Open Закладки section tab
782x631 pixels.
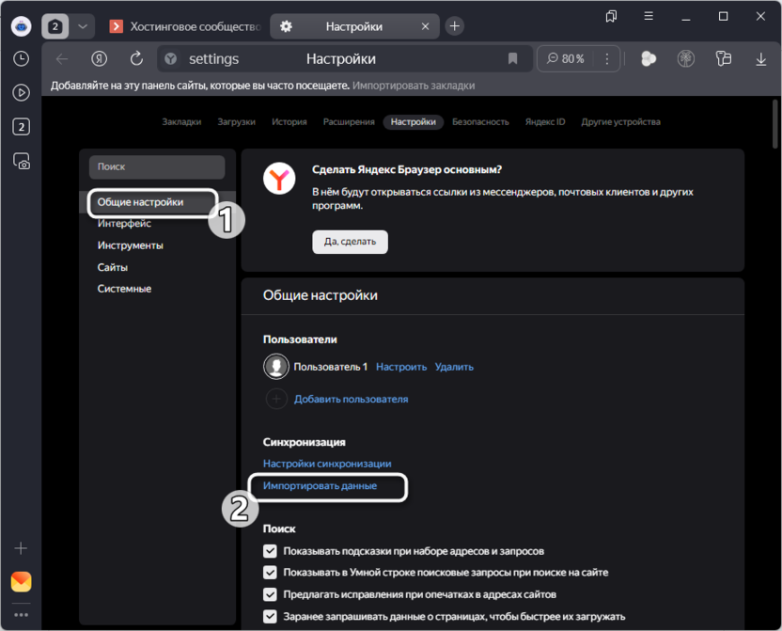(181, 121)
